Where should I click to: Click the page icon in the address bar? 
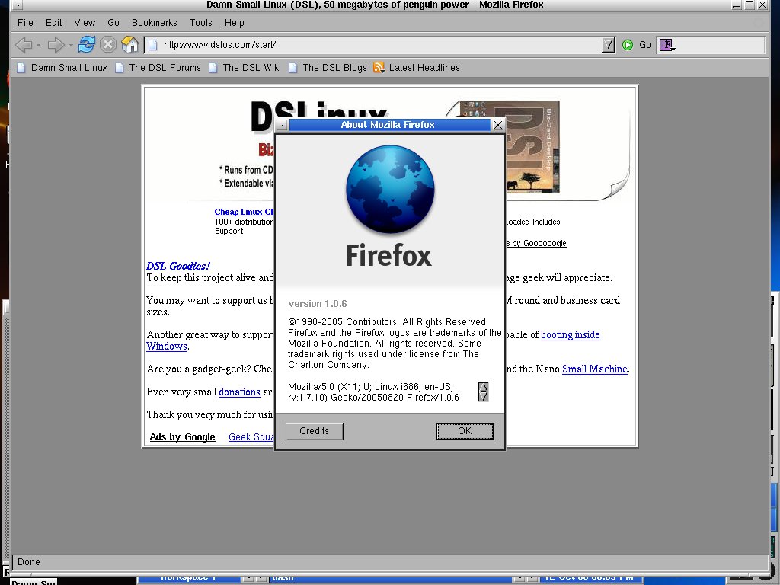tap(153, 45)
